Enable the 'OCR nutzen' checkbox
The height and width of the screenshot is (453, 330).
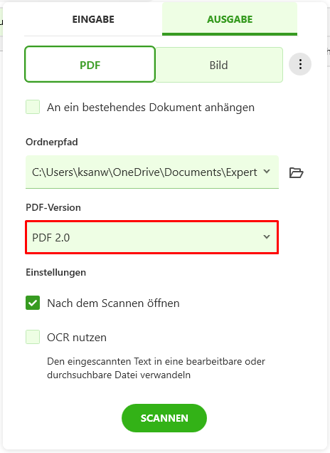coord(33,337)
